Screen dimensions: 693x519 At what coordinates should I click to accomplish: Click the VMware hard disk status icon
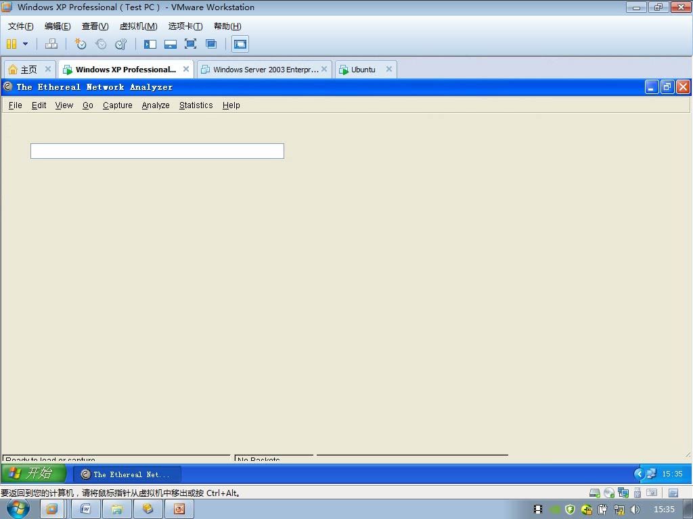tap(594, 493)
